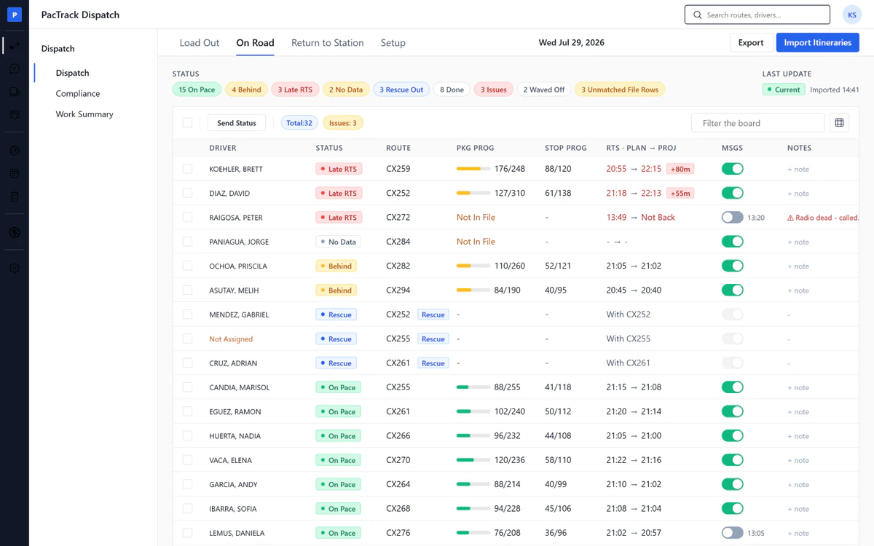874x546 pixels.
Task: Click route CX284 for PANIAGUA, JORGE
Action: click(x=398, y=242)
